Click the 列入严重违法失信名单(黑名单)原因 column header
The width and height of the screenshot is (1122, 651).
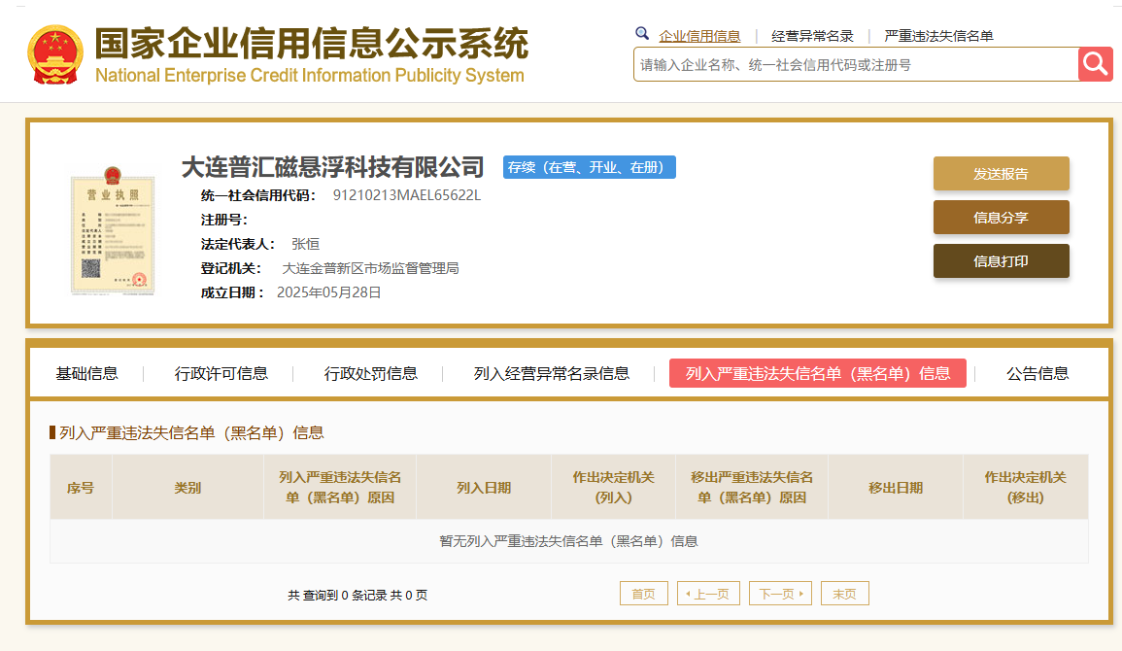pyautogui.click(x=340, y=487)
